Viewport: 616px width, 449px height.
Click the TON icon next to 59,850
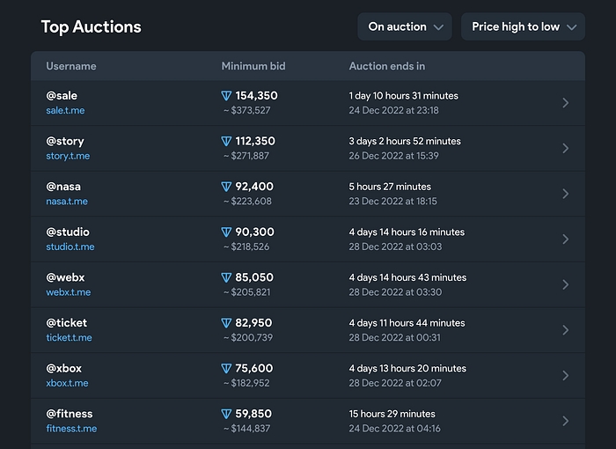point(227,414)
